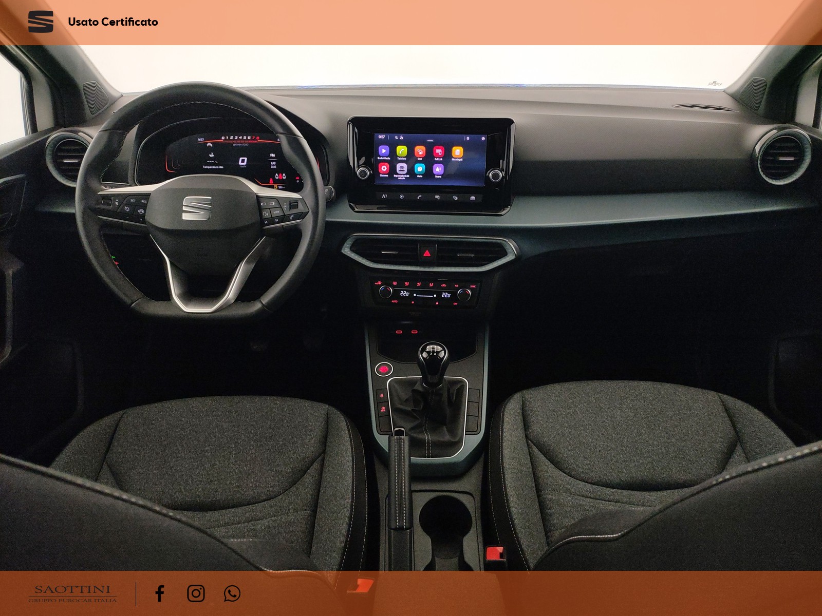Select the middle seat airflow direction button
Image resolution: width=822 pixels, height=616 pixels.
[x=419, y=284]
